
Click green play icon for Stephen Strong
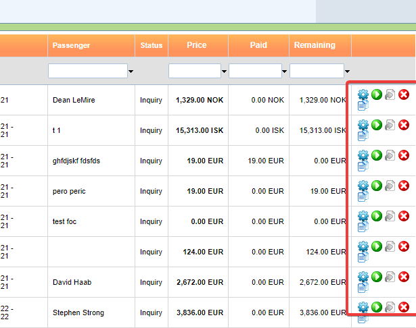(377, 307)
